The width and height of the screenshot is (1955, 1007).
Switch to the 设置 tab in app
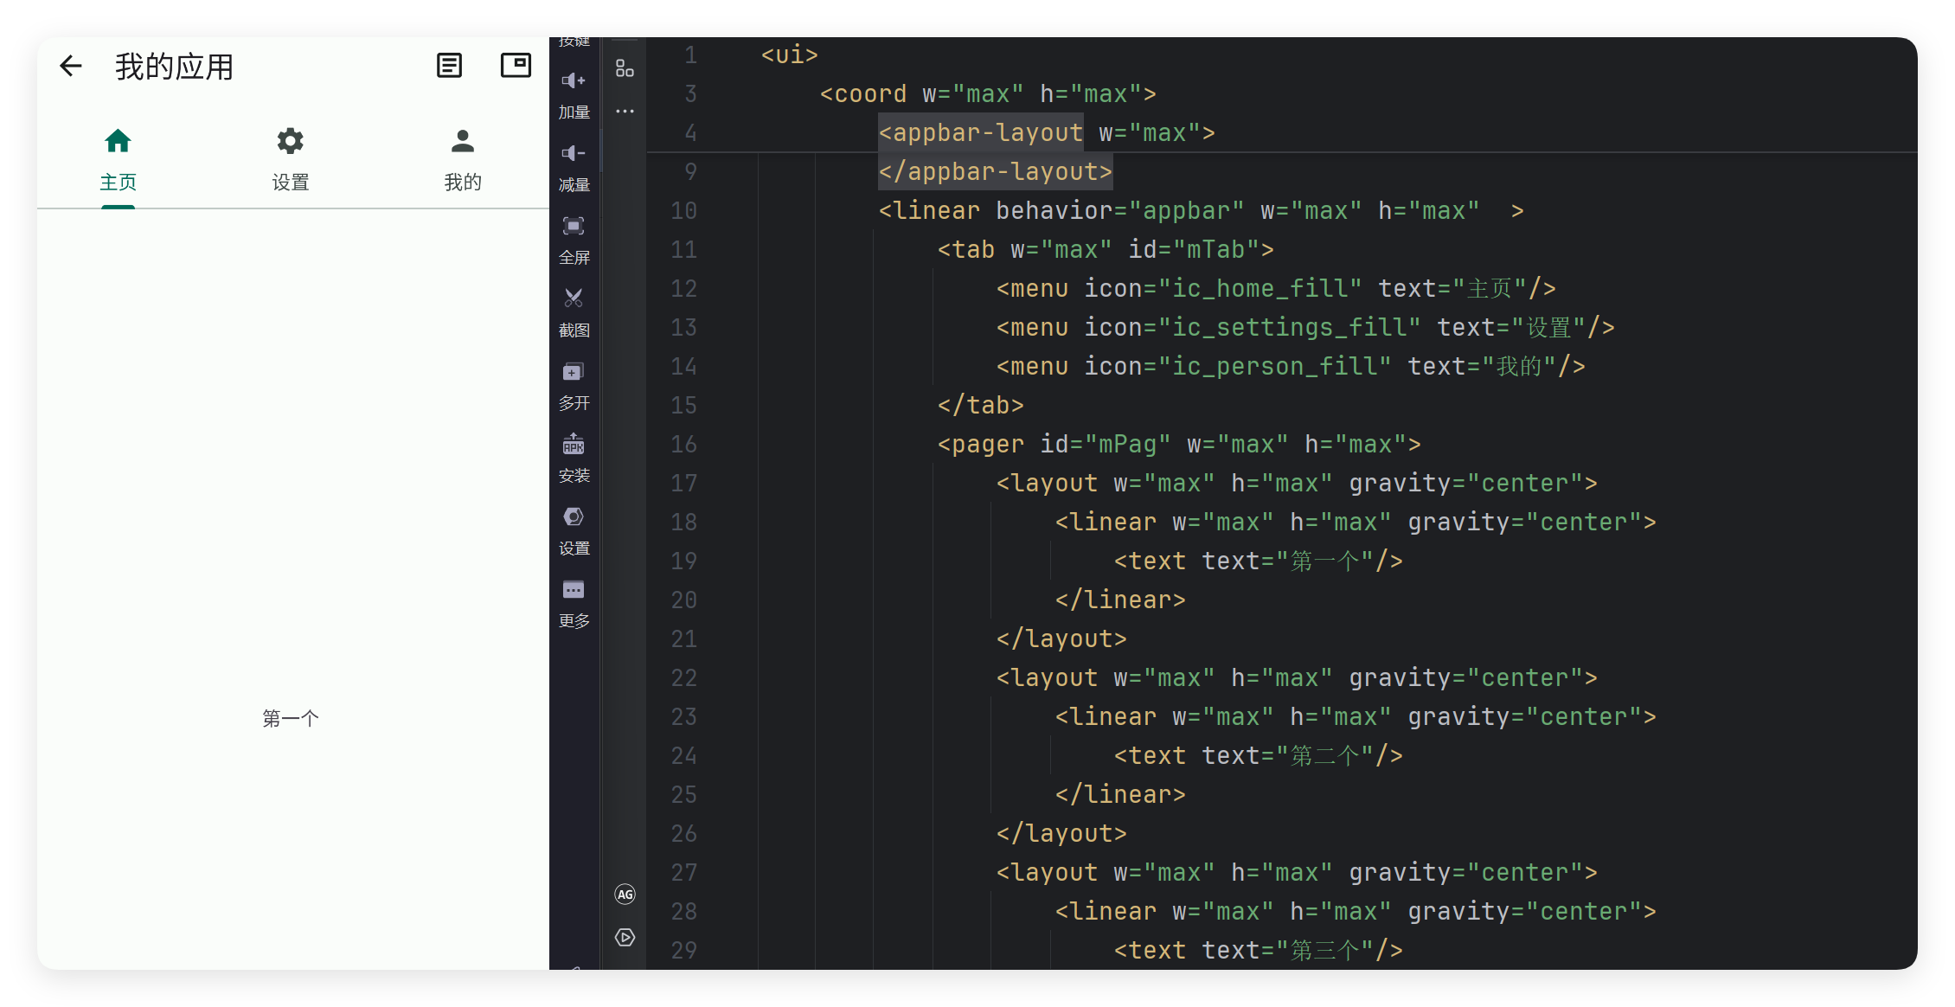click(x=291, y=159)
